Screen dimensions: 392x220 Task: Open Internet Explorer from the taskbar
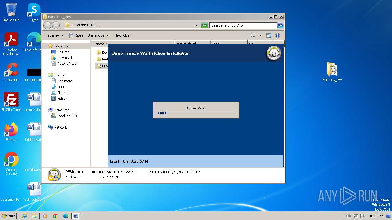click(24, 216)
